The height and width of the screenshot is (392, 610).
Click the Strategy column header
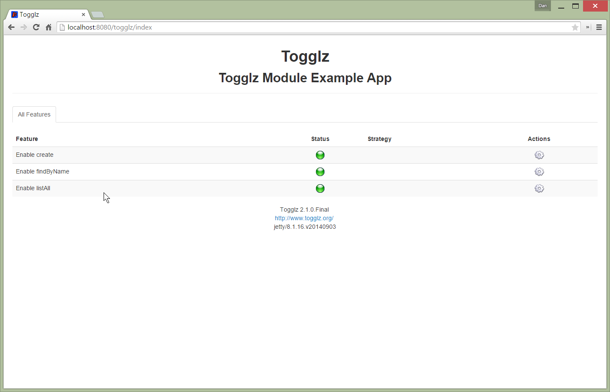point(379,139)
